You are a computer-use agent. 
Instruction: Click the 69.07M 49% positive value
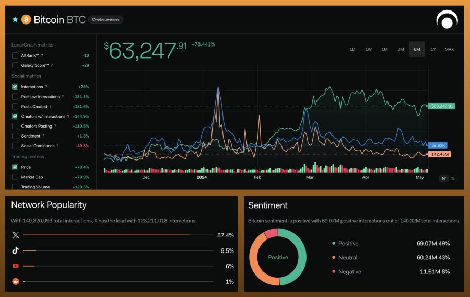(x=433, y=243)
